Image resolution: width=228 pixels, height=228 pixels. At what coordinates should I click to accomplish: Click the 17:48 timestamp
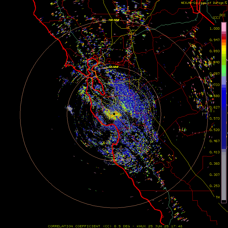click(177, 226)
